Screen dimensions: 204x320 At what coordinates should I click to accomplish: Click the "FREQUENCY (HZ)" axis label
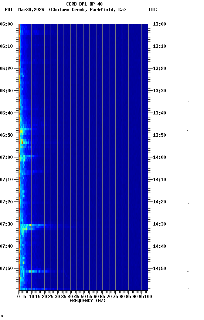click(88, 301)
